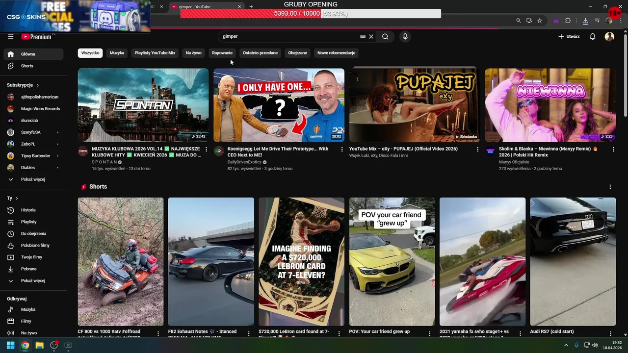
Task: Open the browser zoom magnifier in address bar
Action: click(519, 21)
